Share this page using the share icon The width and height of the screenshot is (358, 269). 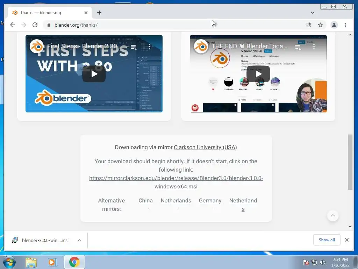[x=309, y=25]
